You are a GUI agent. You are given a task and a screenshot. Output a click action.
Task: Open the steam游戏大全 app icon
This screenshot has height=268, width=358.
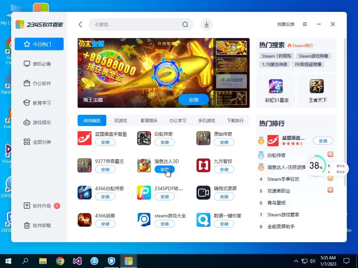tap(144, 220)
